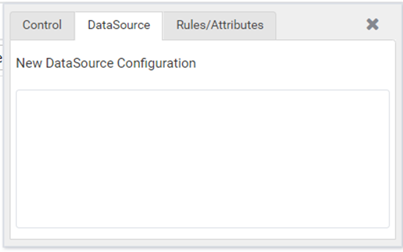Viewport: 403px width, 252px height.
Task: Switch to the Control tab
Action: click(42, 26)
